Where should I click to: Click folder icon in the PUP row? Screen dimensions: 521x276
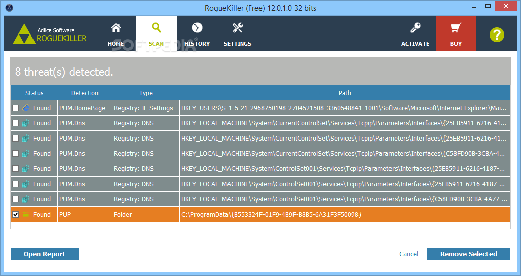[x=26, y=215]
